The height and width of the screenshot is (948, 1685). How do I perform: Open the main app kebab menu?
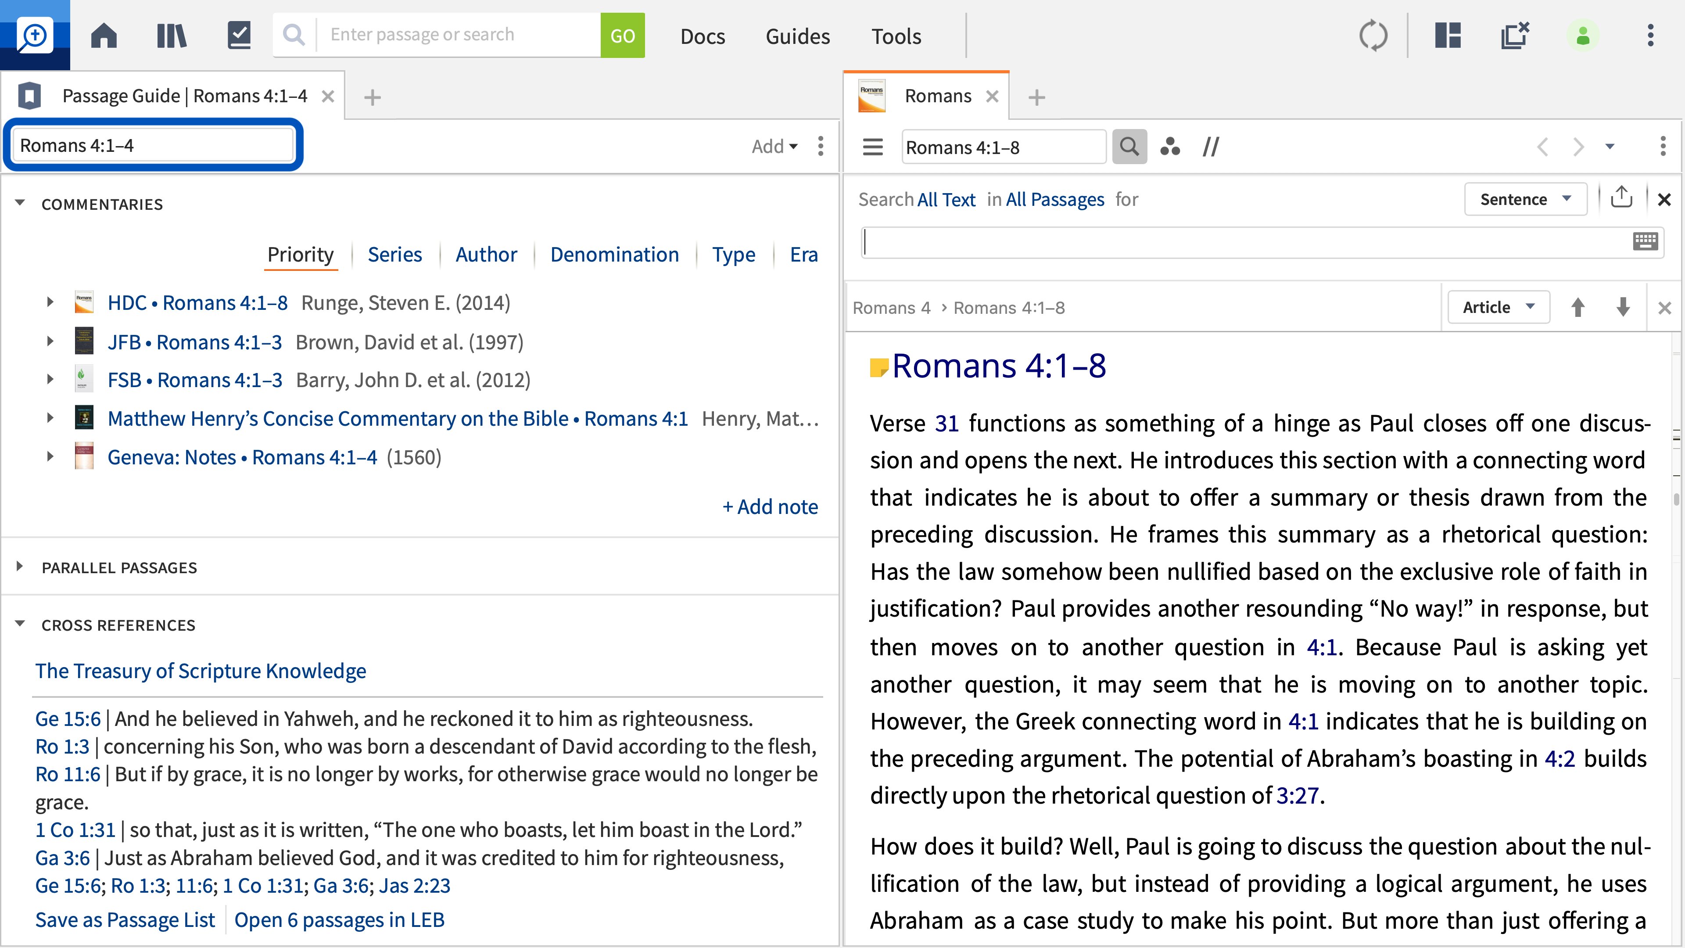click(x=1650, y=35)
